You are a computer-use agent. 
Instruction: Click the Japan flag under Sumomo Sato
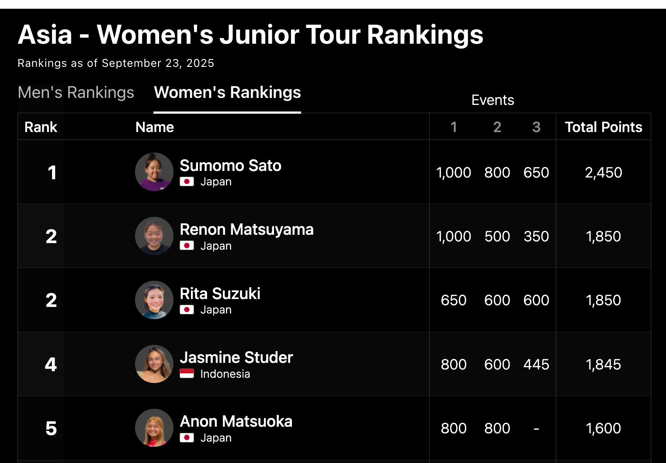(187, 182)
